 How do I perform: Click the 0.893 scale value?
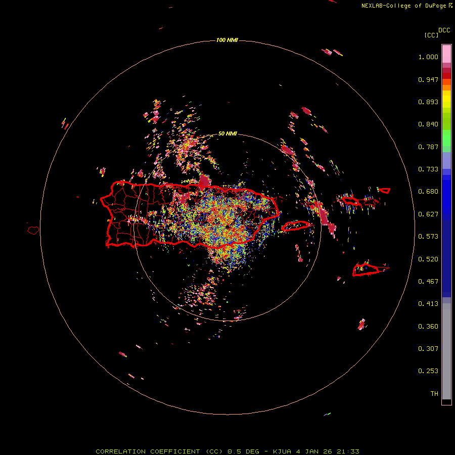[428, 102]
